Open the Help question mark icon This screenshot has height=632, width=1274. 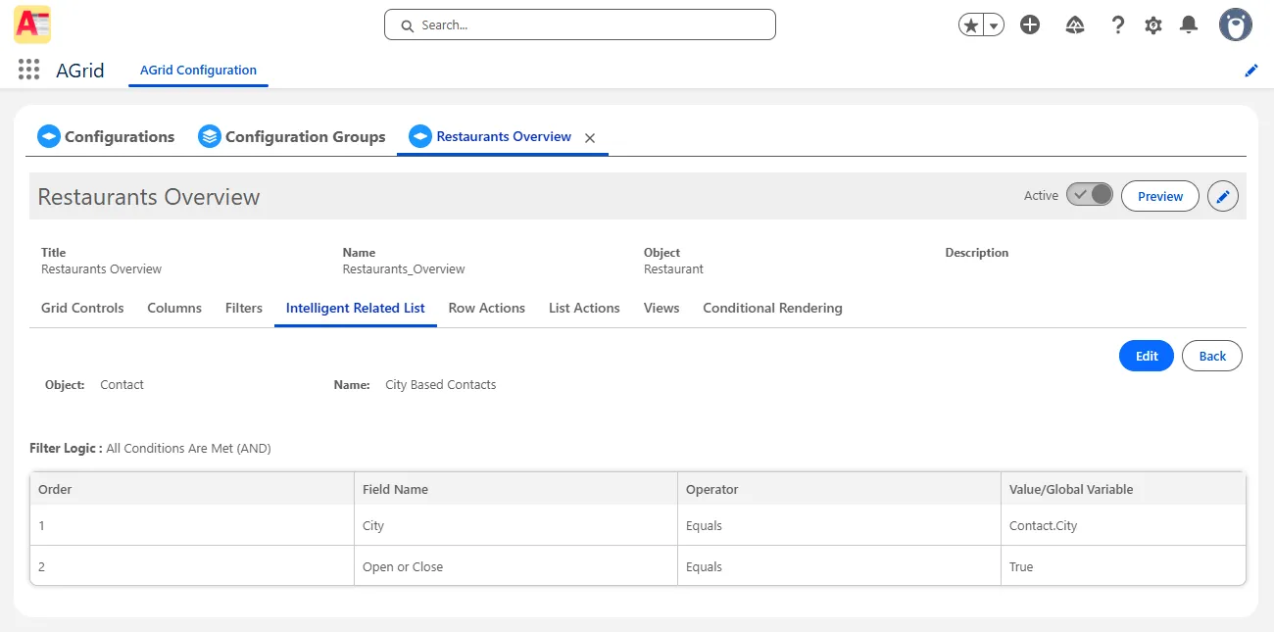click(1117, 25)
